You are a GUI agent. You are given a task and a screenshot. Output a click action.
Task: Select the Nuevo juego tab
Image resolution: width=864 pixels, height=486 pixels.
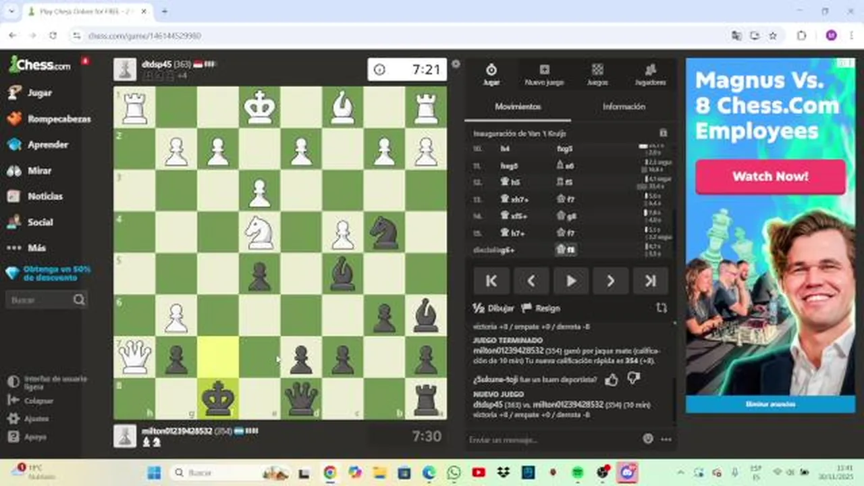[544, 74]
